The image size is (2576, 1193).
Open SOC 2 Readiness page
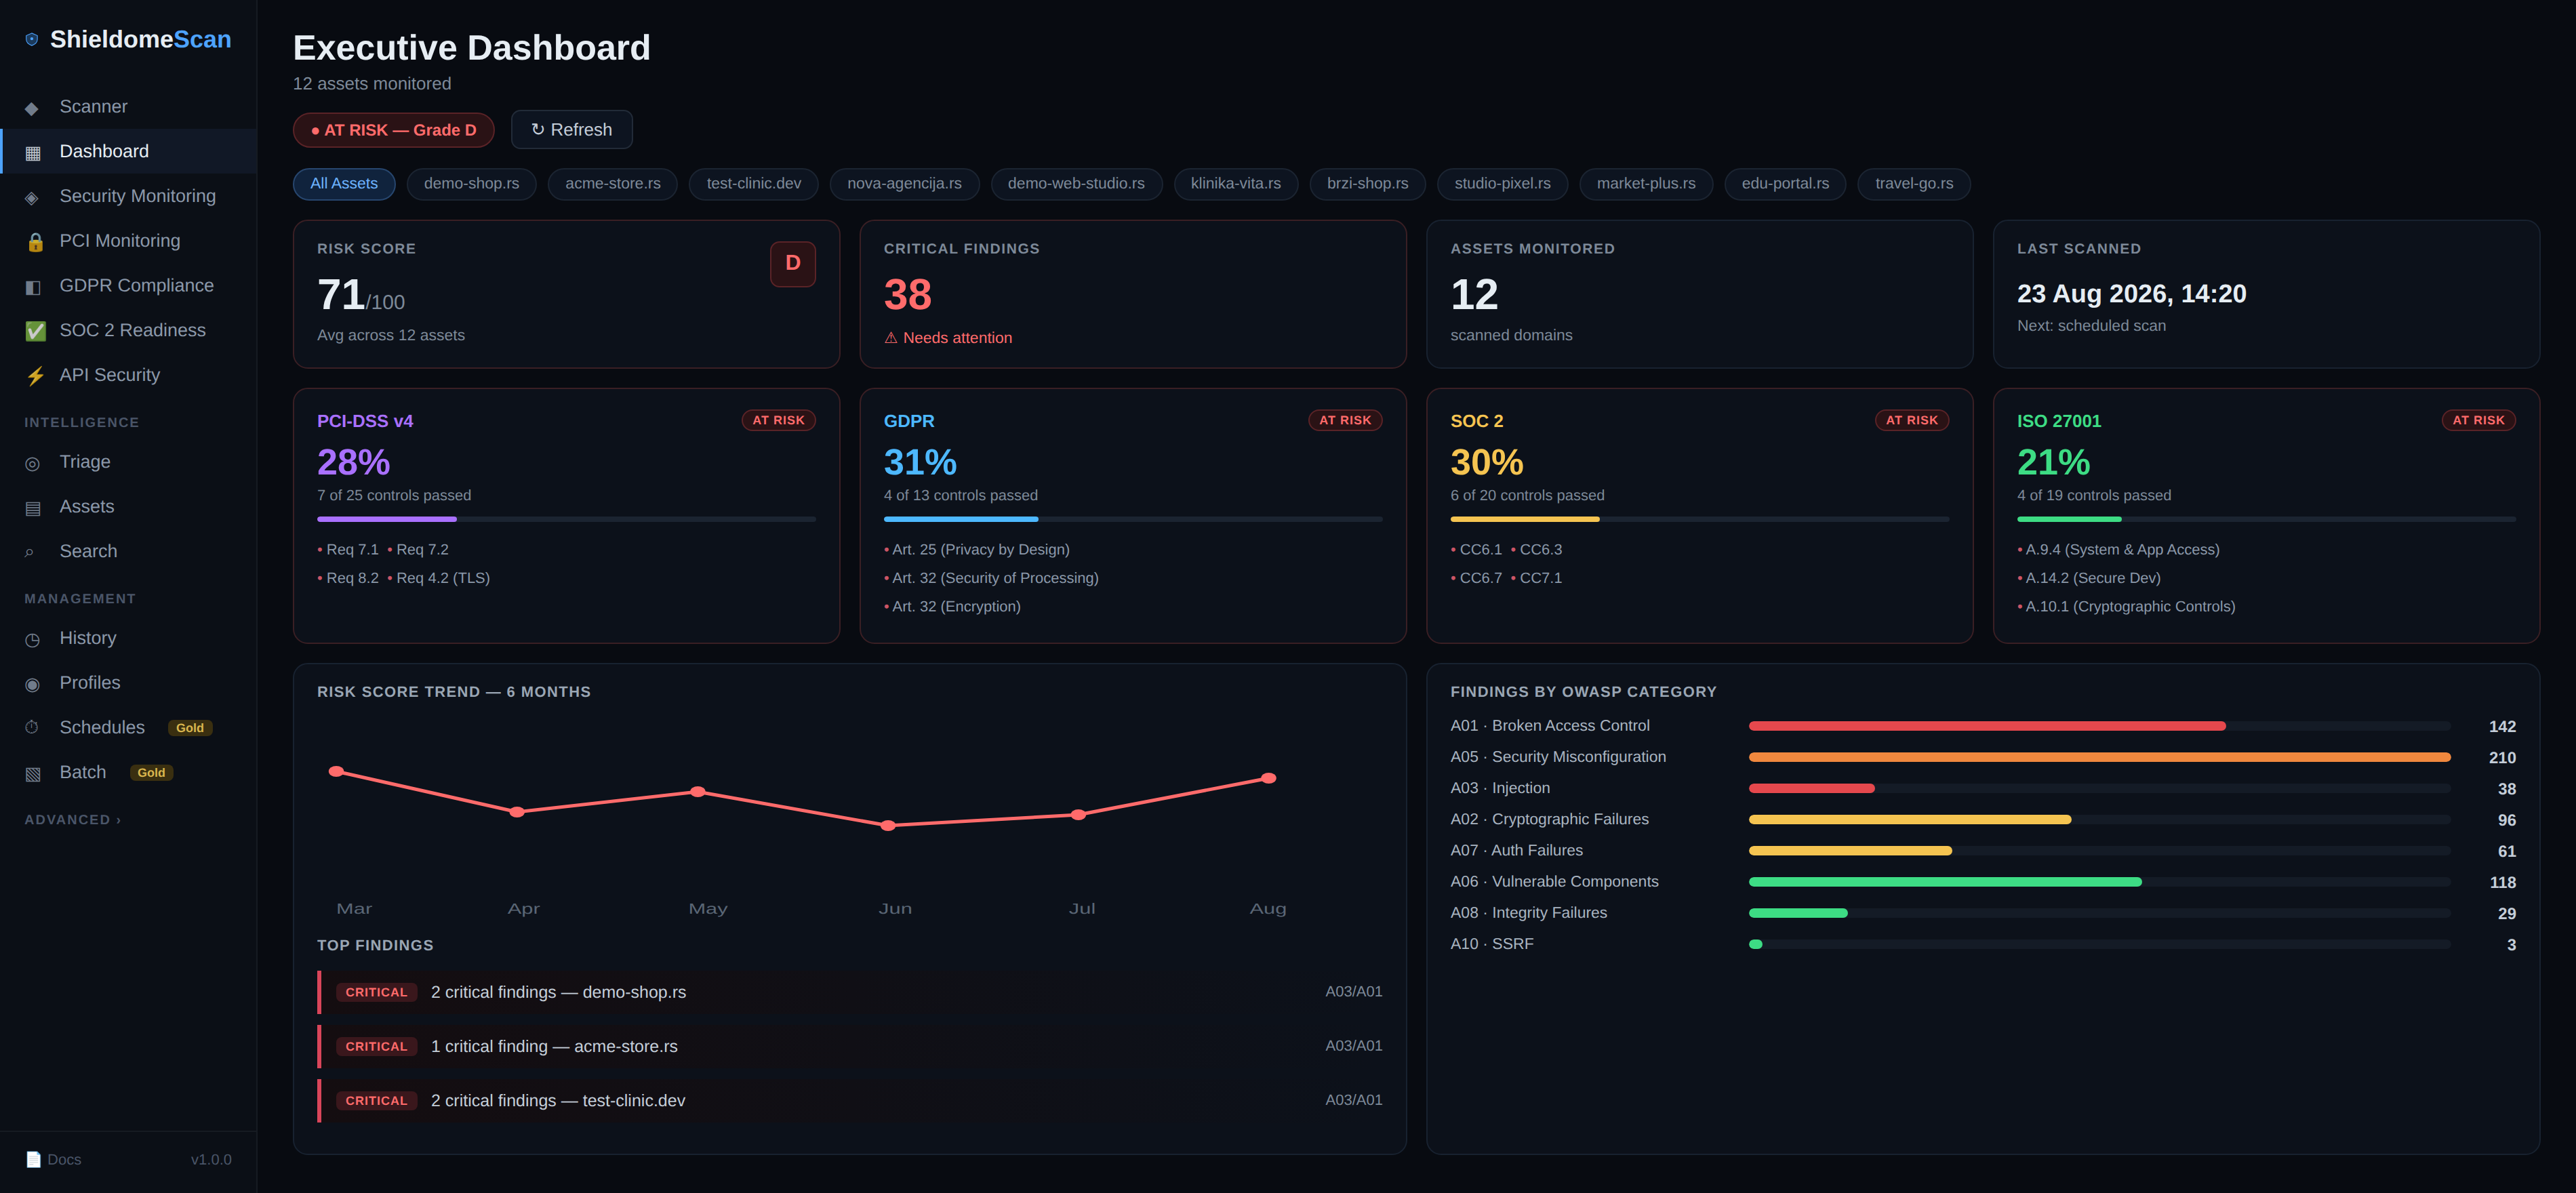pos(128,330)
